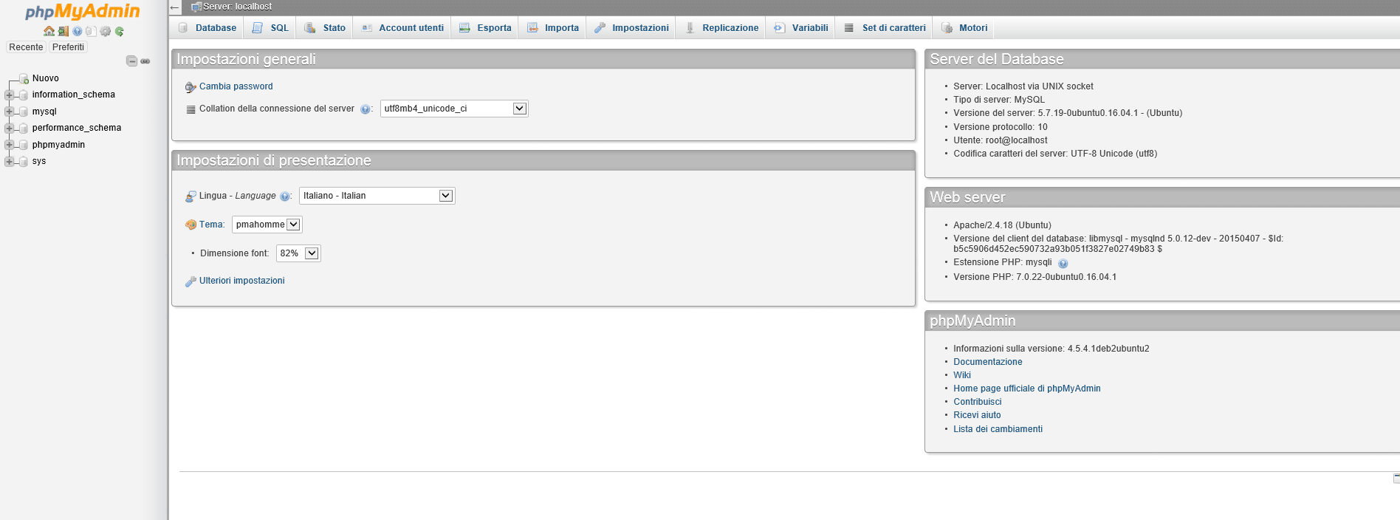Open phpMyAdmin documentation via blue help icon
Image resolution: width=1400 pixels, height=520 pixels.
tap(77, 31)
